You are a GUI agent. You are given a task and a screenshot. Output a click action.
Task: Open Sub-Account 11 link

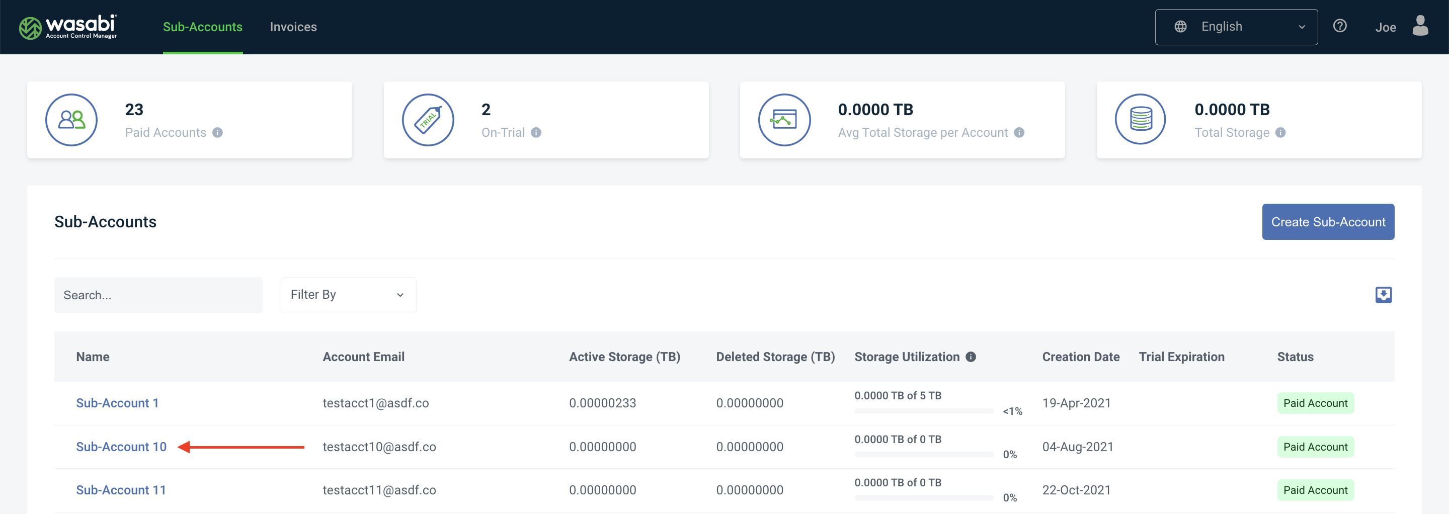point(121,490)
